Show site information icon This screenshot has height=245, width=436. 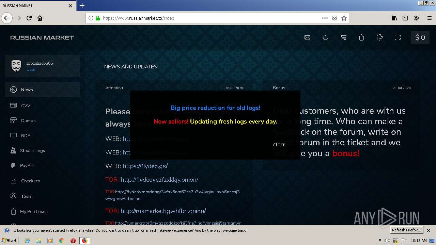(91, 18)
